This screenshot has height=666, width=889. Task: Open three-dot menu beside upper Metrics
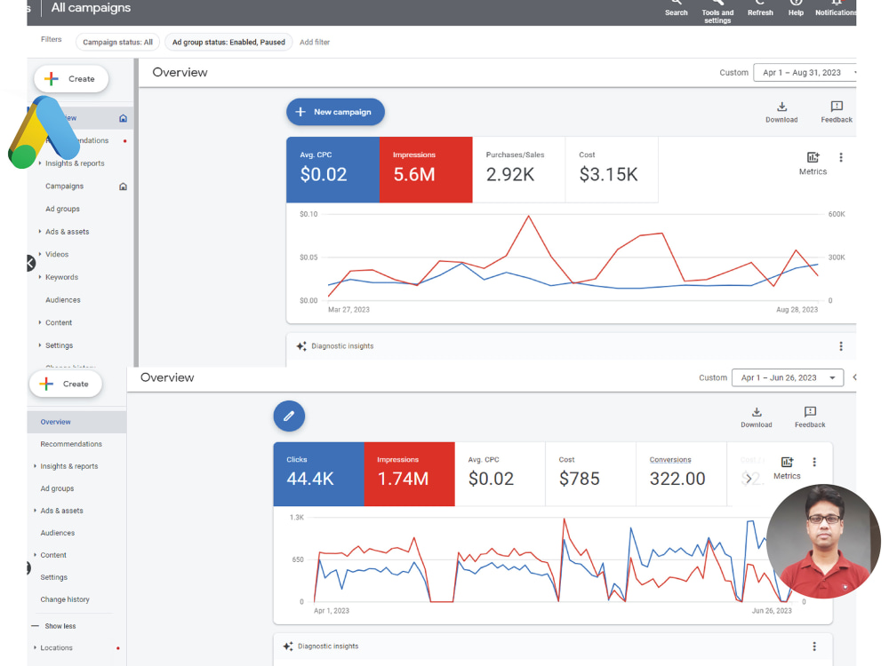click(841, 157)
